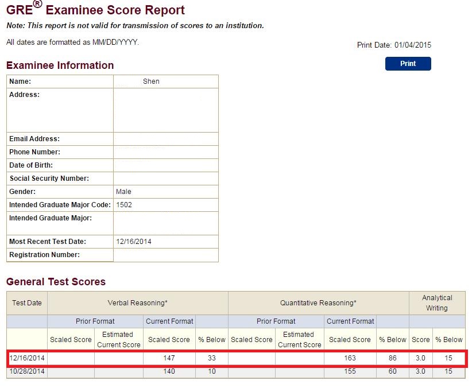Select the 10/28/2014 test date cell
476x388 pixels.
(x=27, y=371)
